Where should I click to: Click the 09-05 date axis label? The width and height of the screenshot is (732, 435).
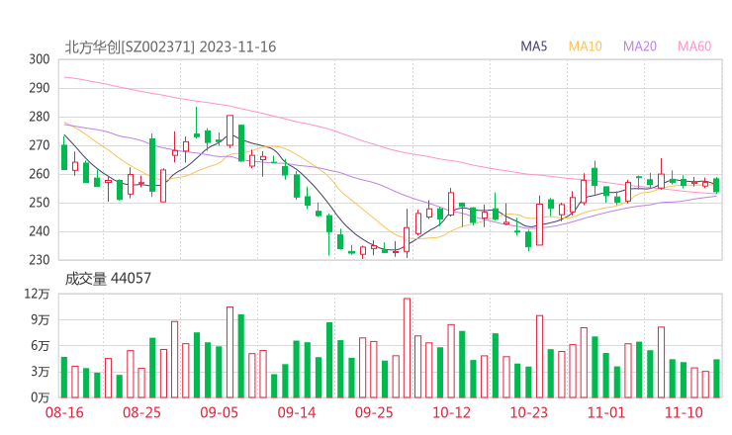point(220,412)
